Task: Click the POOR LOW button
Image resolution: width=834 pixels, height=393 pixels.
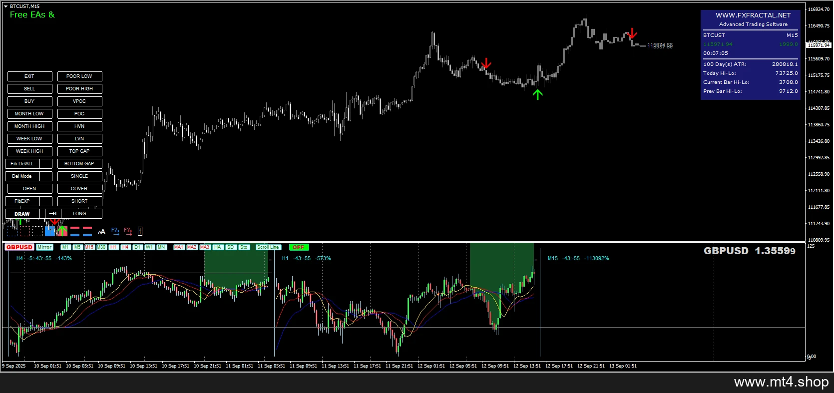Action: (x=79, y=76)
